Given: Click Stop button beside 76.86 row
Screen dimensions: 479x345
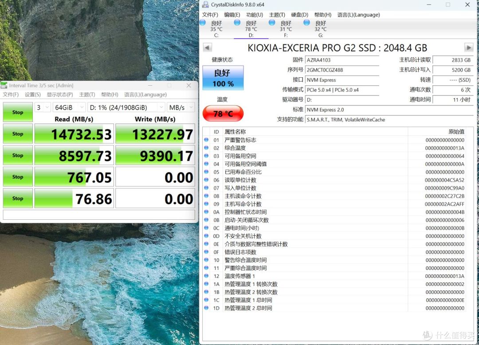Looking at the screenshot, I should (x=18, y=198).
